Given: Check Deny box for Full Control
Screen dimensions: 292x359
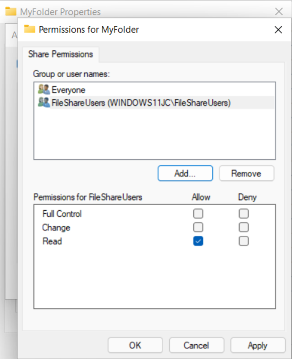Looking at the screenshot, I should coord(243,214).
